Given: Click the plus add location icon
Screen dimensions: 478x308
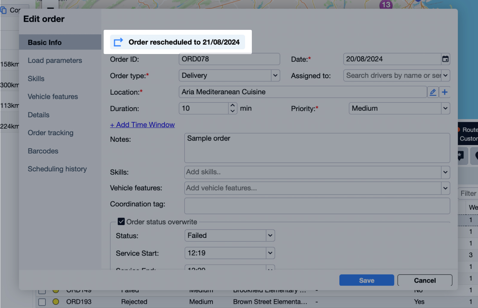Looking at the screenshot, I should click(x=445, y=92).
